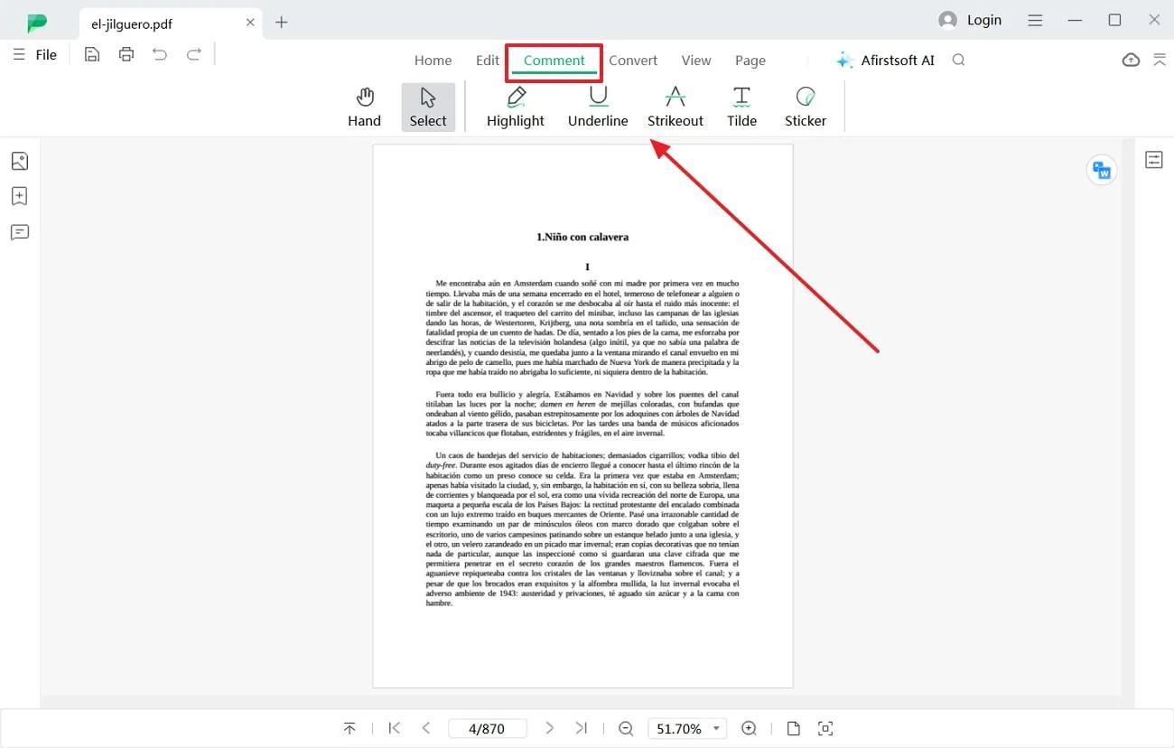Open Afirstsoft AI assistant

[885, 61]
